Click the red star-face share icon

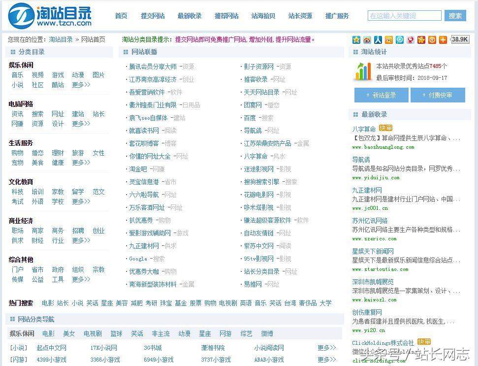coord(421,39)
